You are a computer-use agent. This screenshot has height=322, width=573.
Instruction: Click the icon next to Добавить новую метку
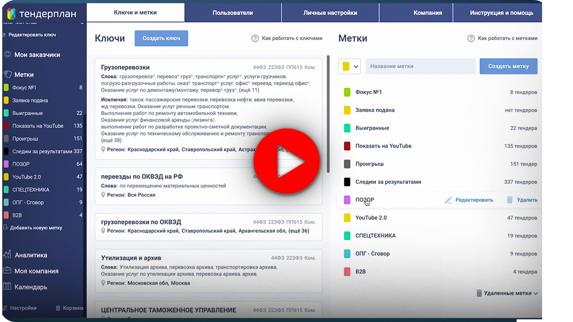pyautogui.click(x=6, y=228)
